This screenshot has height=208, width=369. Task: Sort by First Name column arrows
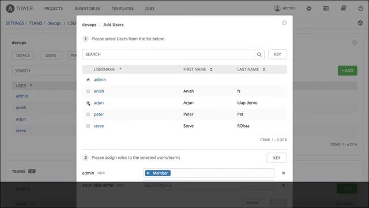[211, 69]
